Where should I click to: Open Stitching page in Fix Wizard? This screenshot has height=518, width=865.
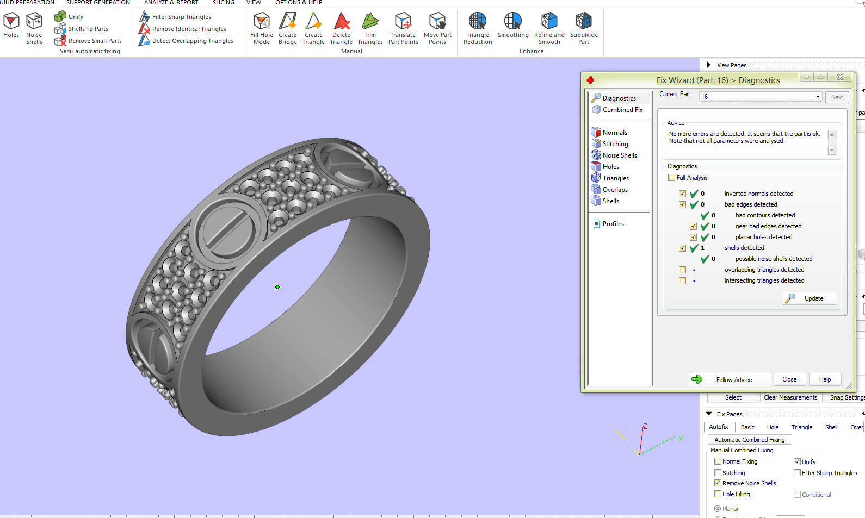(615, 144)
